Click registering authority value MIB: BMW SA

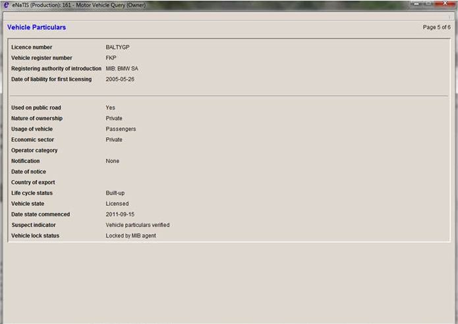click(122, 69)
